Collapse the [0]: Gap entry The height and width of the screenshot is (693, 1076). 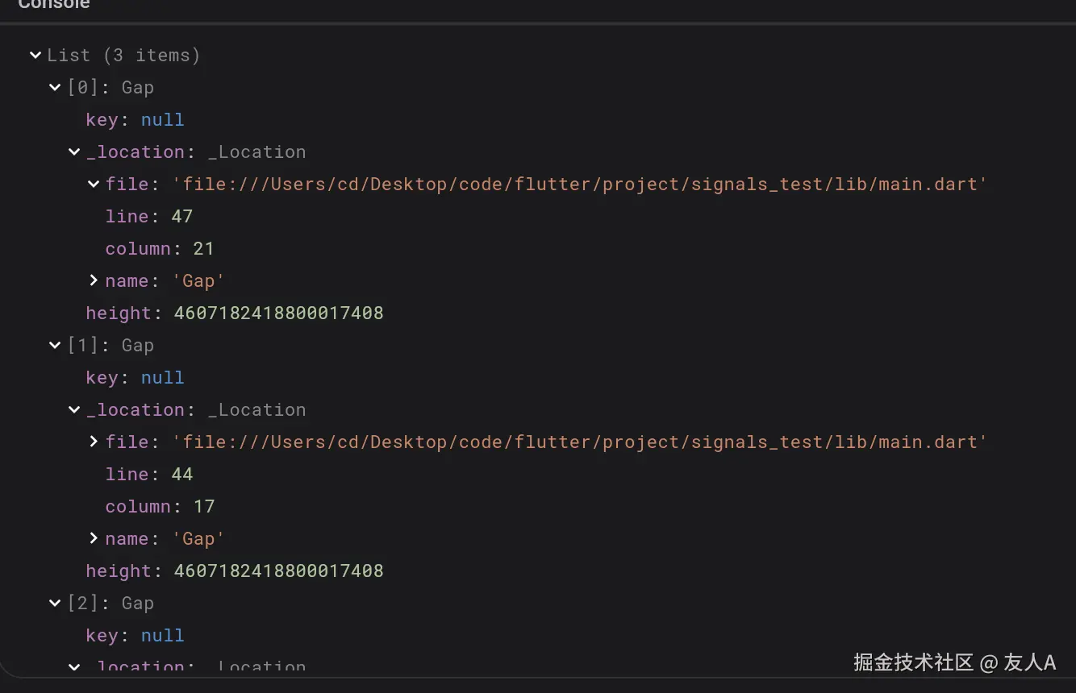tap(55, 88)
